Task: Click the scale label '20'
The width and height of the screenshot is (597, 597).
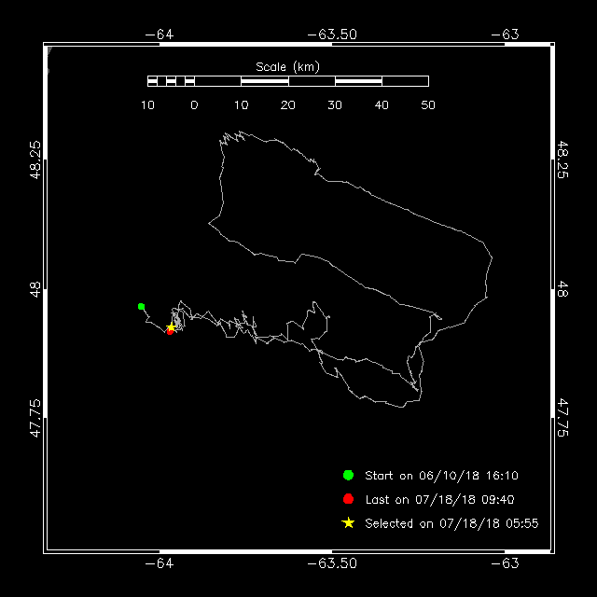Action: (288, 105)
